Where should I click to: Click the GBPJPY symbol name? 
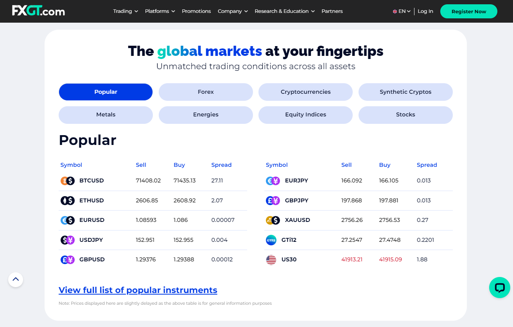(x=297, y=200)
